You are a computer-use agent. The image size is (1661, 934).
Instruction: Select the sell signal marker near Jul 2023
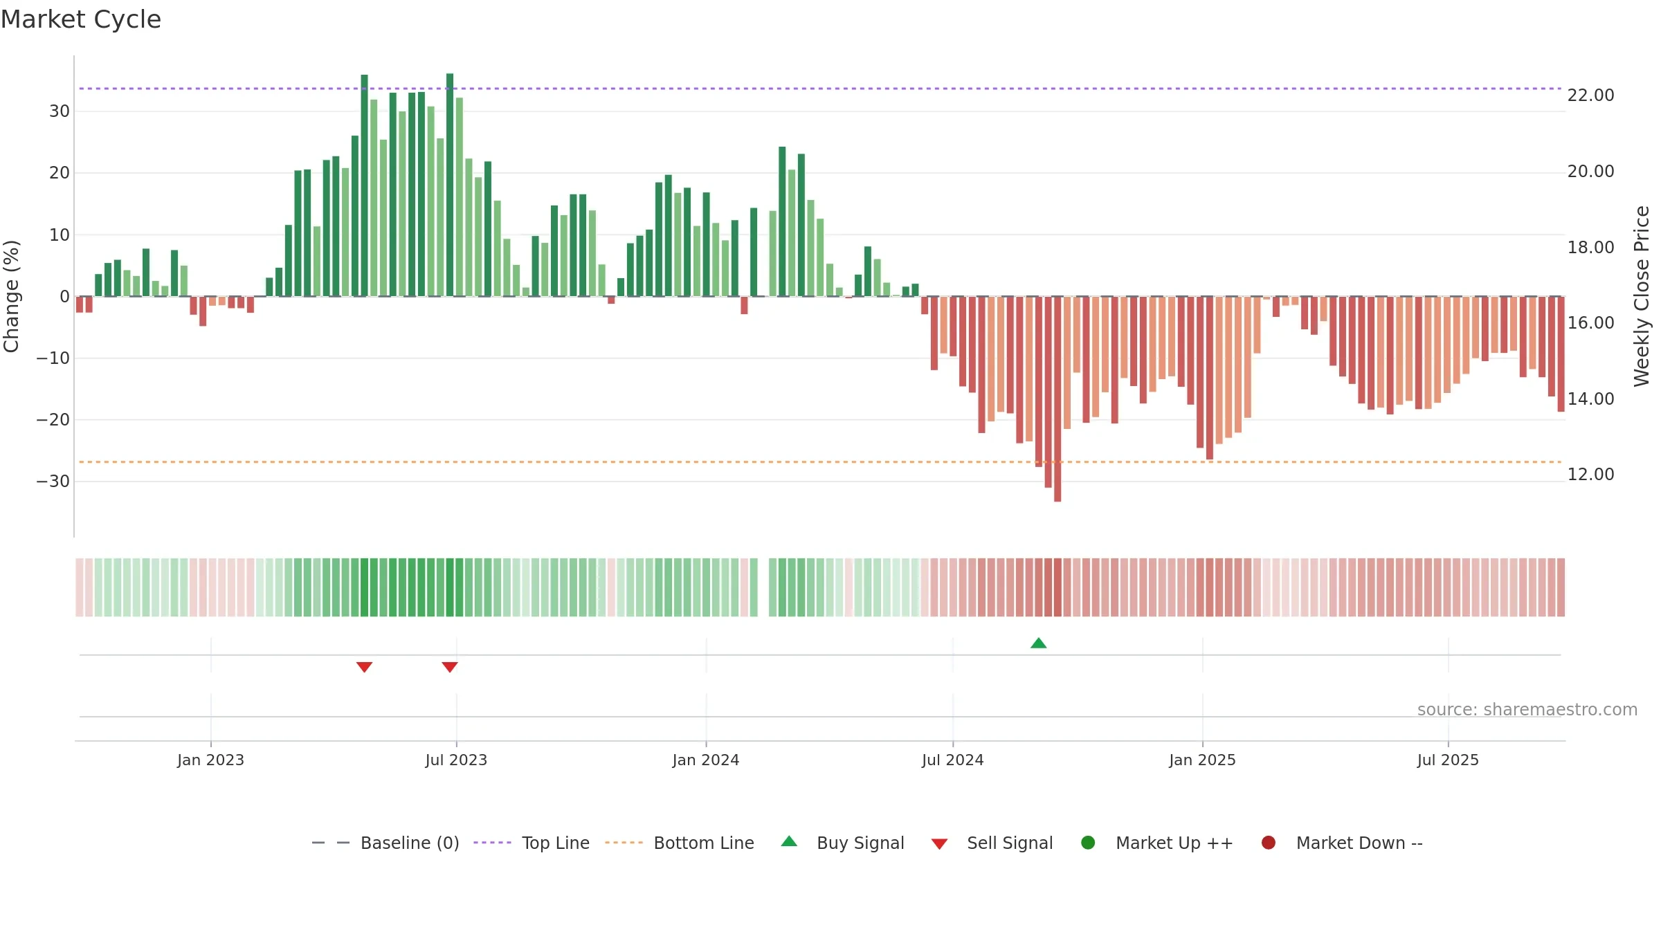tap(450, 667)
